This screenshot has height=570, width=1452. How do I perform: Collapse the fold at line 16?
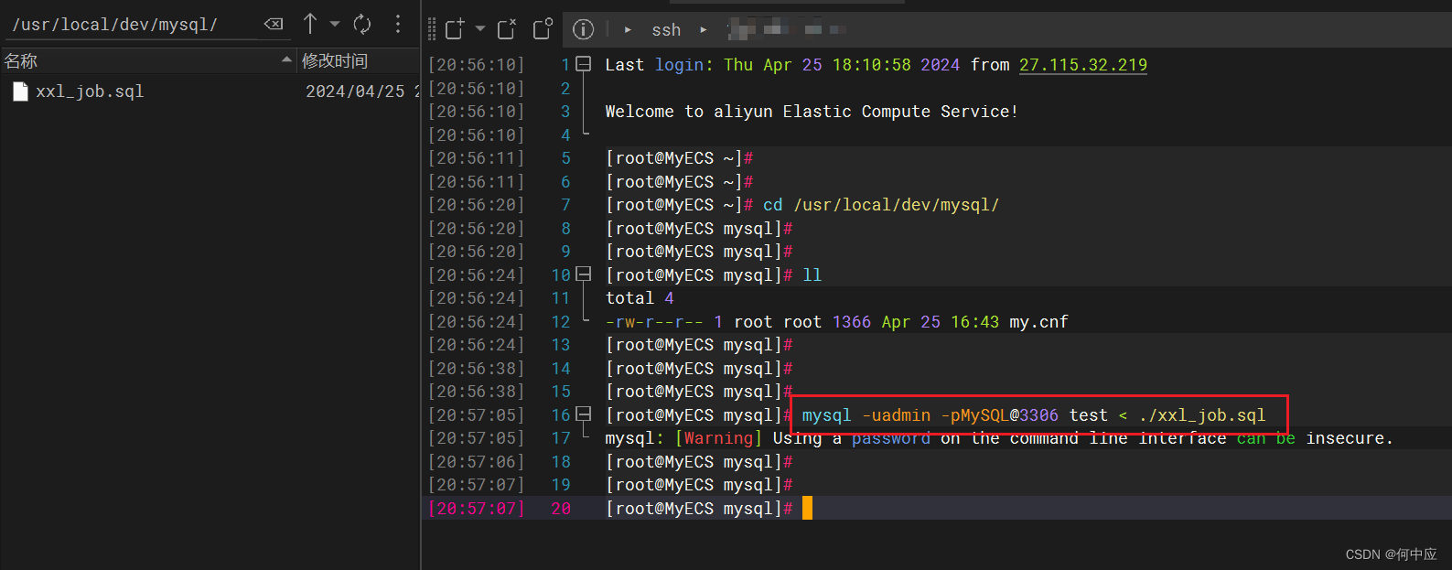pos(584,414)
